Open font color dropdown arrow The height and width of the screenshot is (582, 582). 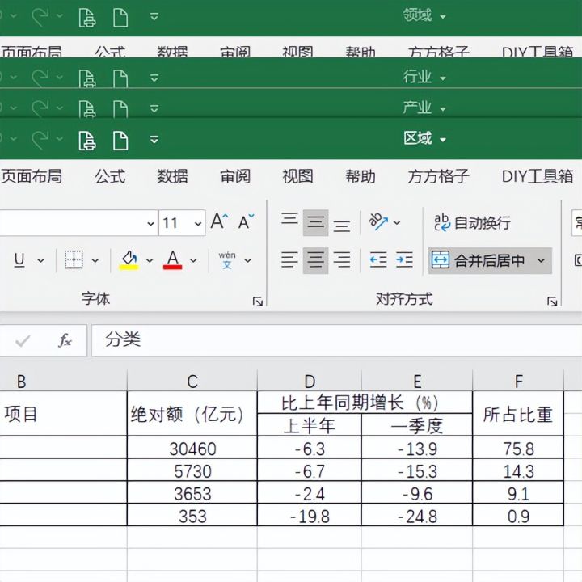point(193,260)
